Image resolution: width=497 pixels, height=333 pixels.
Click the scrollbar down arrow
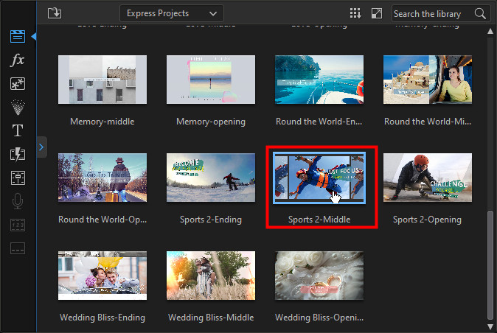[x=490, y=326]
